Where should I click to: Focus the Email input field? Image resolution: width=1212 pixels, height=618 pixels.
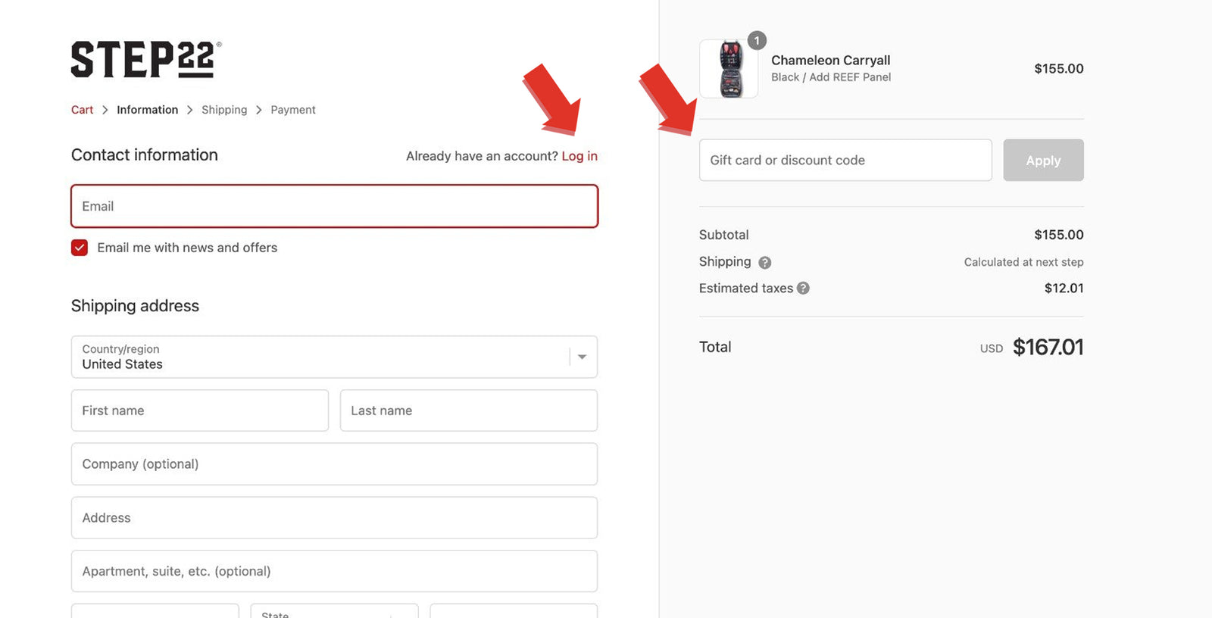point(334,206)
